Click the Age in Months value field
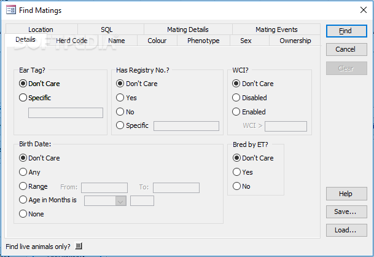This screenshot has height=257, width=374. tap(142, 201)
